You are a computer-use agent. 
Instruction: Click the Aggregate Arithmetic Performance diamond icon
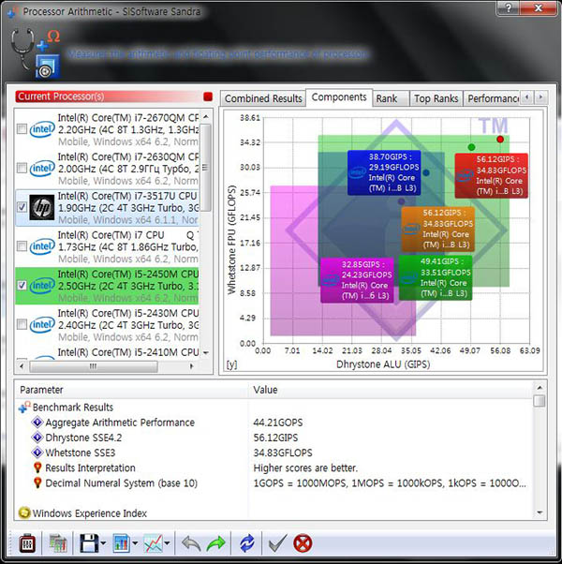37,422
